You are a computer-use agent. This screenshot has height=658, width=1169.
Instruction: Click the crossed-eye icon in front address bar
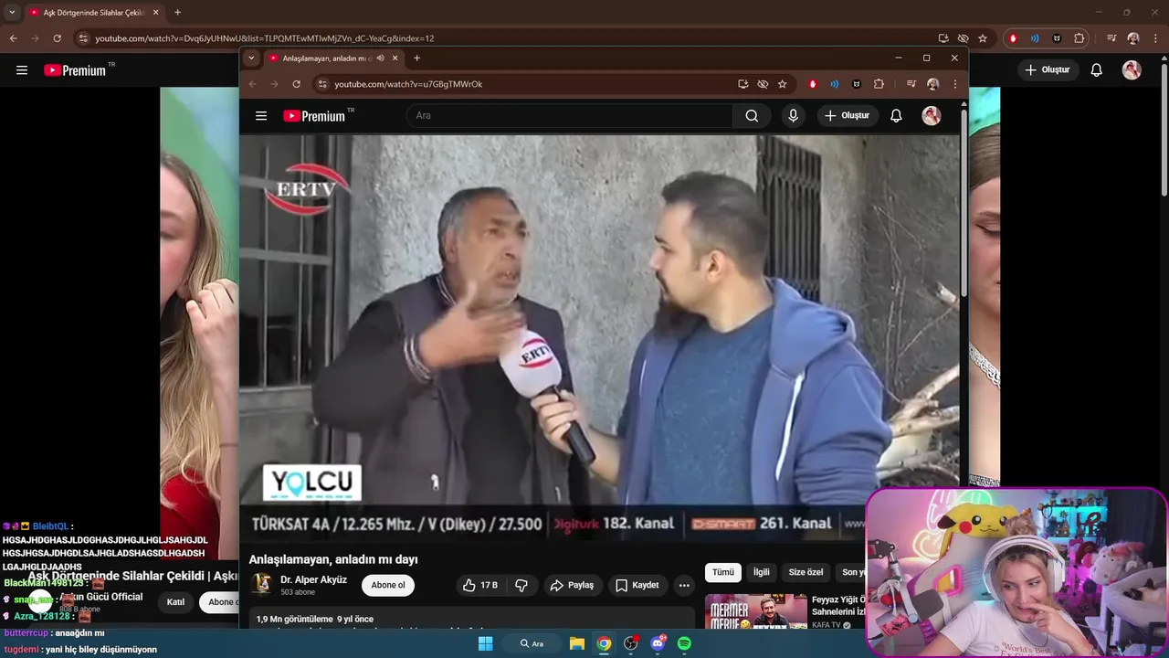pos(764,84)
